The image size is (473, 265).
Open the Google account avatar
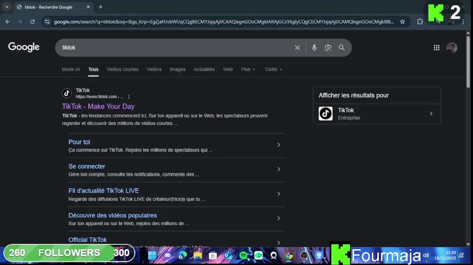click(452, 47)
